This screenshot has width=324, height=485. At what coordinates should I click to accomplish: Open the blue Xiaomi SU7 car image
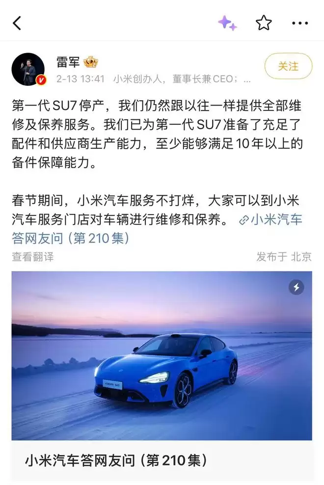(x=162, y=356)
